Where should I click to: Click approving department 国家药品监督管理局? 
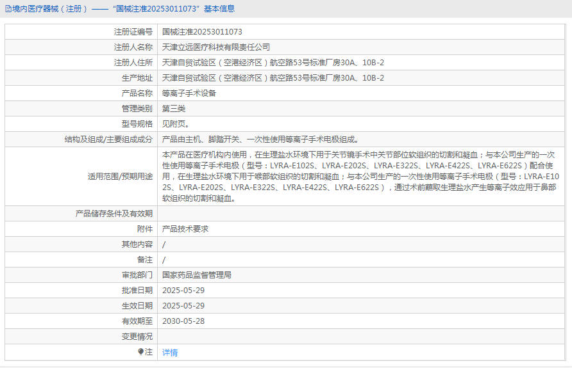[x=197, y=275]
